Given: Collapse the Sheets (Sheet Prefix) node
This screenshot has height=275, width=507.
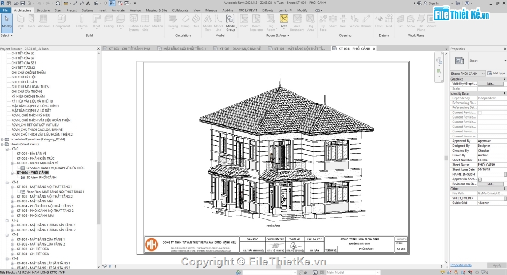Looking at the screenshot, I should click(x=2, y=144).
